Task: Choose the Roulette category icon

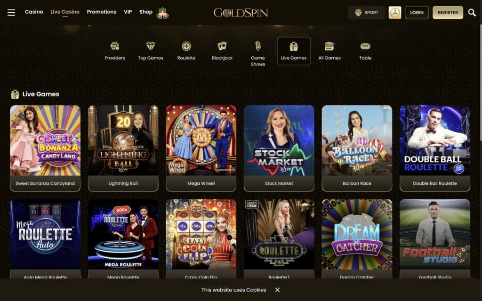Action: (x=186, y=46)
